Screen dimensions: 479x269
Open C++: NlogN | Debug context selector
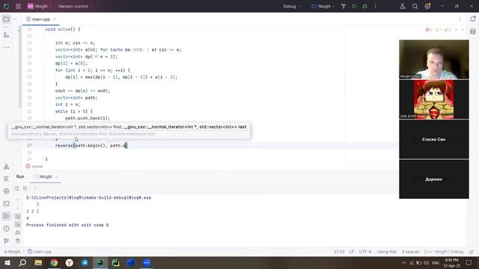(x=444, y=252)
